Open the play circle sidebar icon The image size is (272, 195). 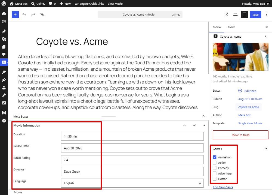pos(4,121)
